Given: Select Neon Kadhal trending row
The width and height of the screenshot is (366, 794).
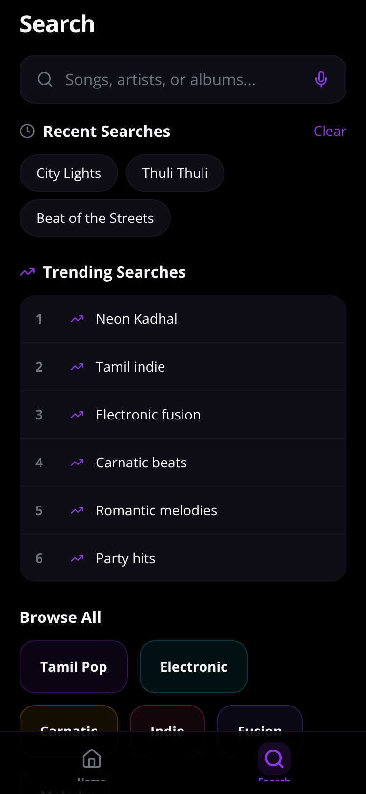Looking at the screenshot, I should click(183, 319).
